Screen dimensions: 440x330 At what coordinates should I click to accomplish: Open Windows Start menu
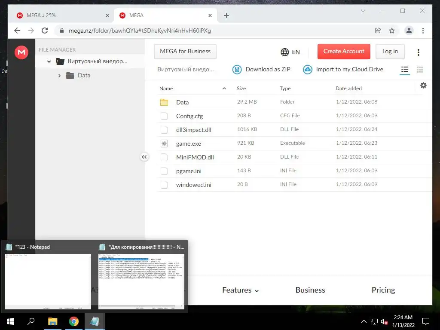coord(10,321)
